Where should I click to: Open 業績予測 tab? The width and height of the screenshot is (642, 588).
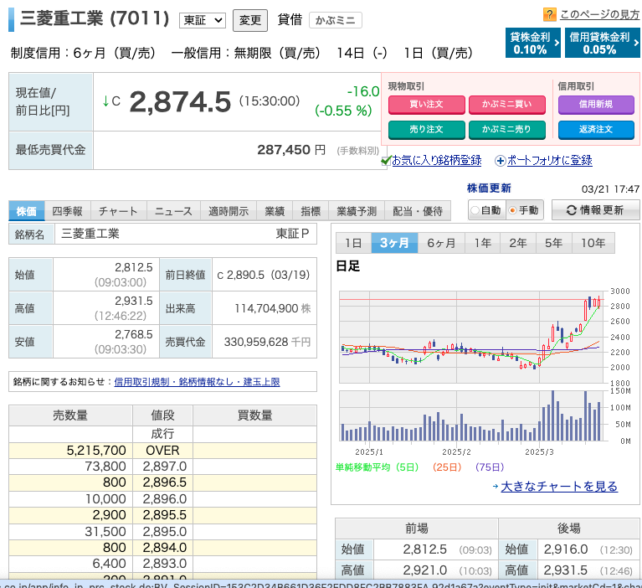pos(357,211)
